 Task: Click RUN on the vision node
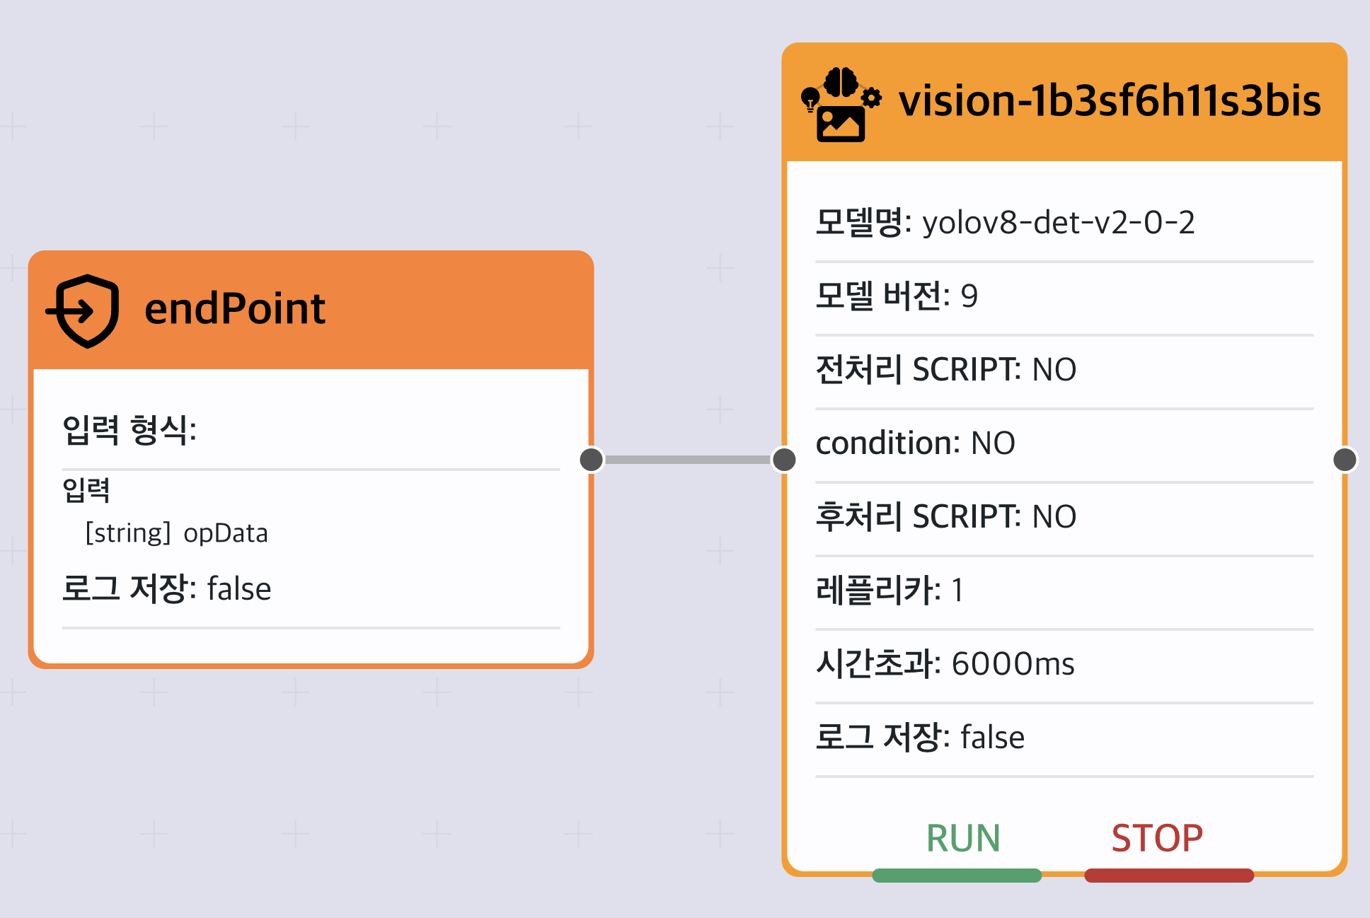(963, 839)
